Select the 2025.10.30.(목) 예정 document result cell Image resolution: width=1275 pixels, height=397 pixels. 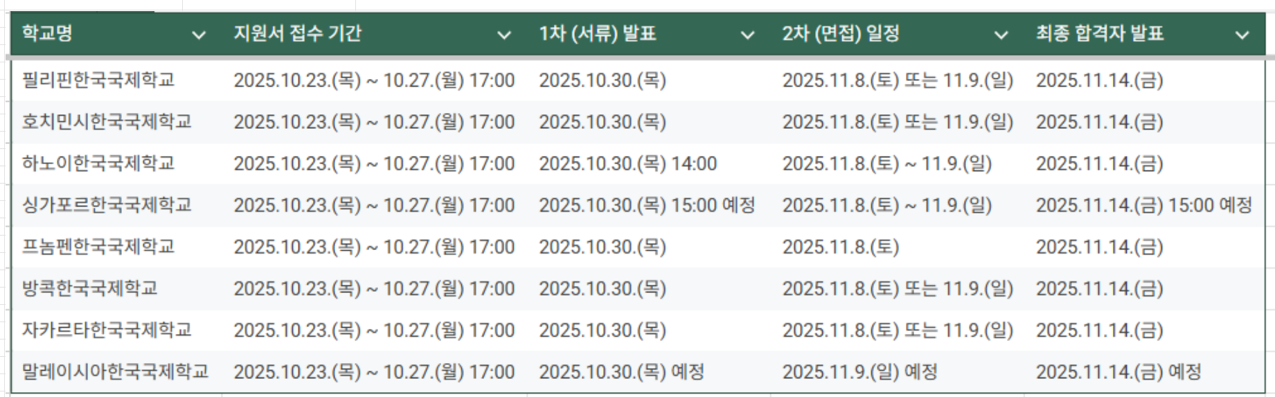(621, 372)
